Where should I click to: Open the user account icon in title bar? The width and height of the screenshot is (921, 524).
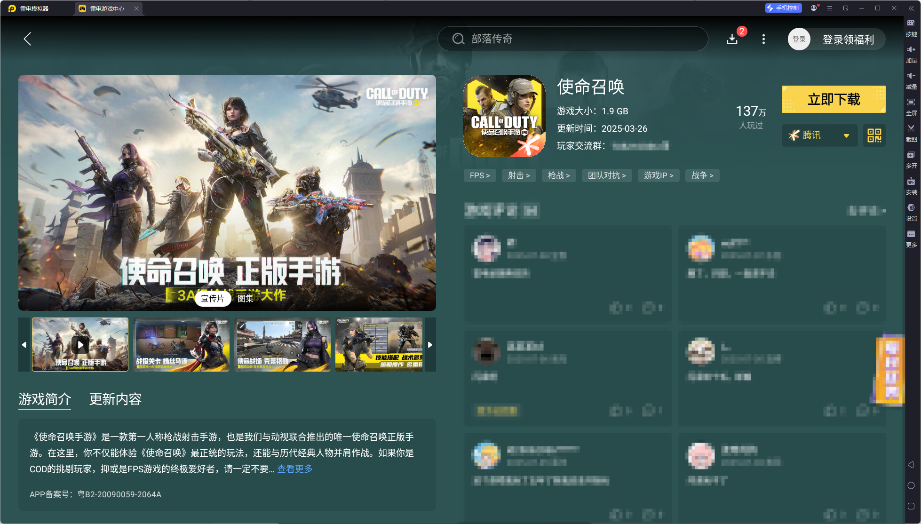coord(814,8)
